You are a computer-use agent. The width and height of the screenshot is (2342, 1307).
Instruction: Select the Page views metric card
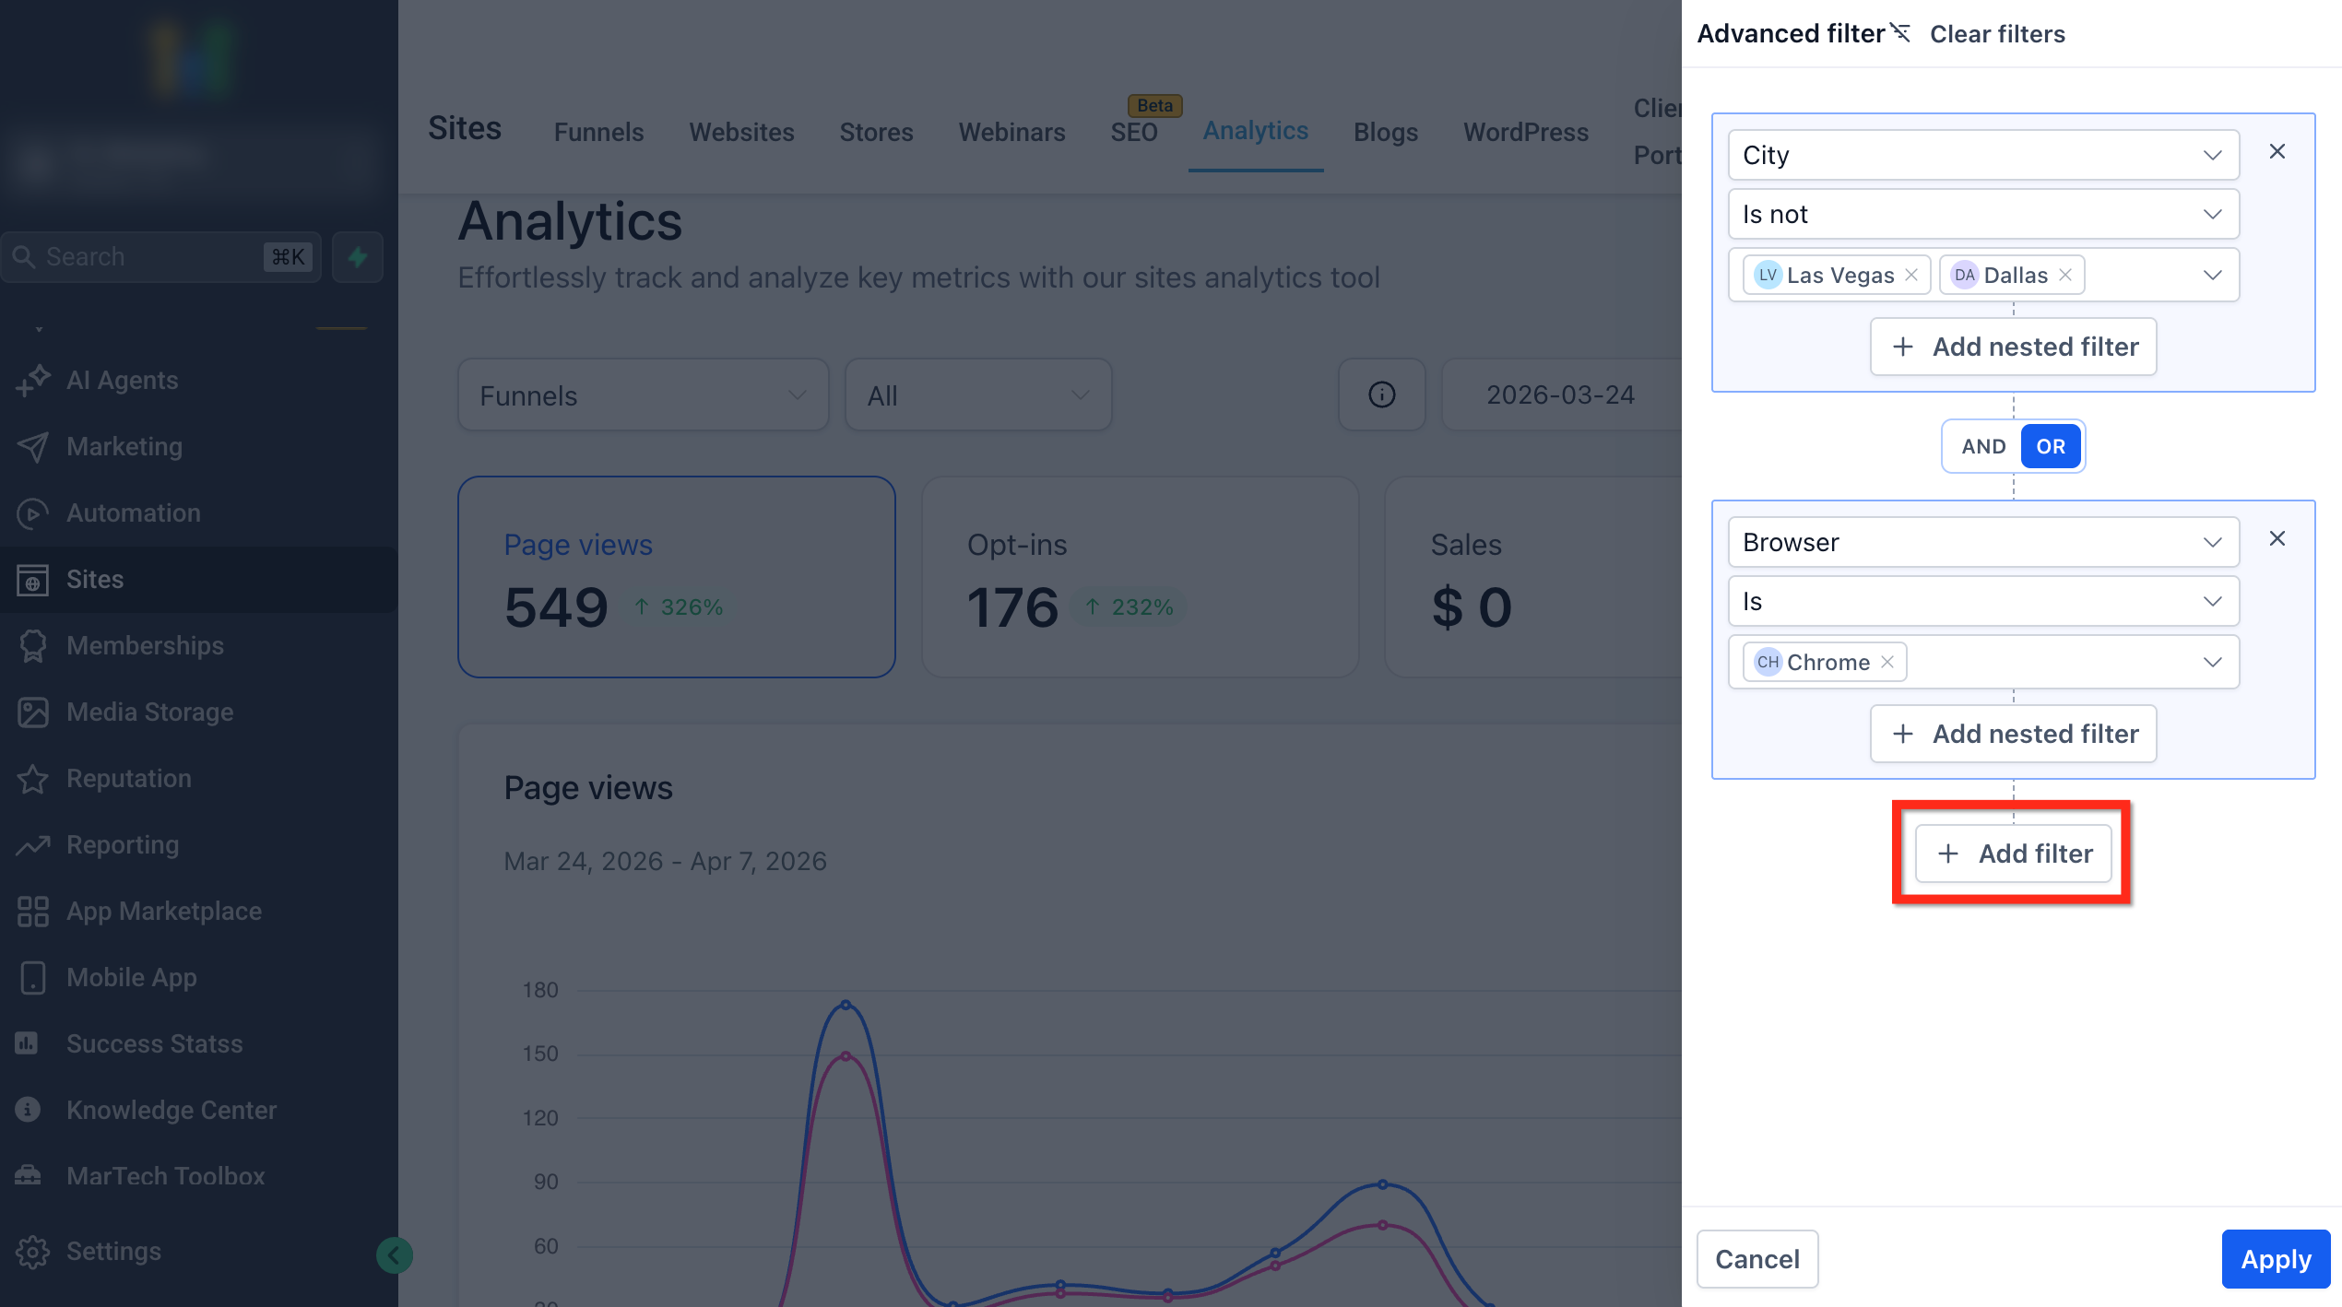[676, 577]
